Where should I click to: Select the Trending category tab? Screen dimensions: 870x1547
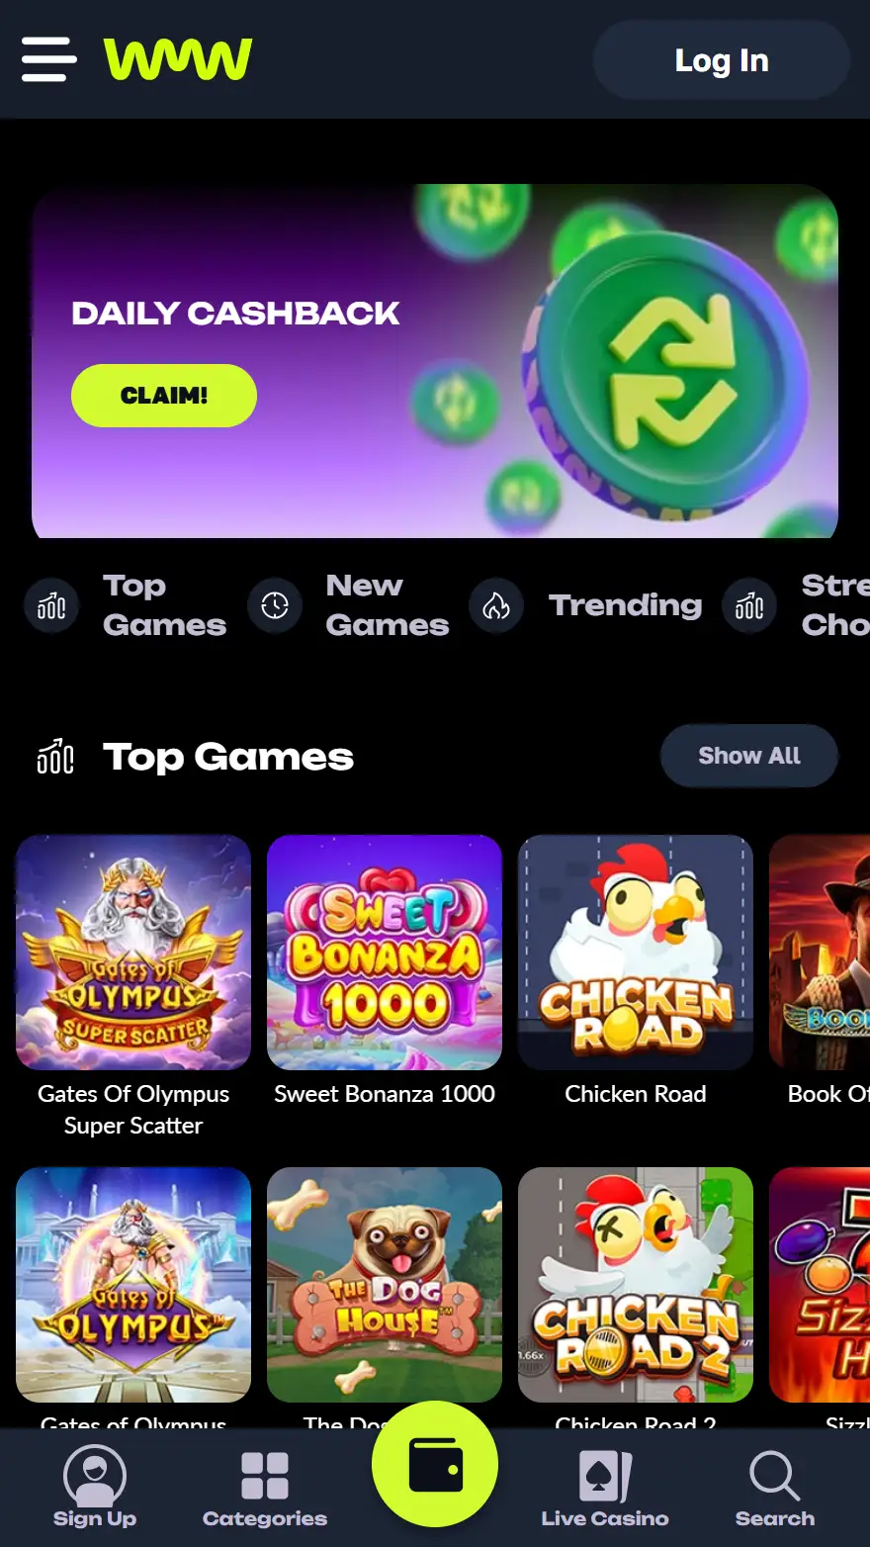586,605
